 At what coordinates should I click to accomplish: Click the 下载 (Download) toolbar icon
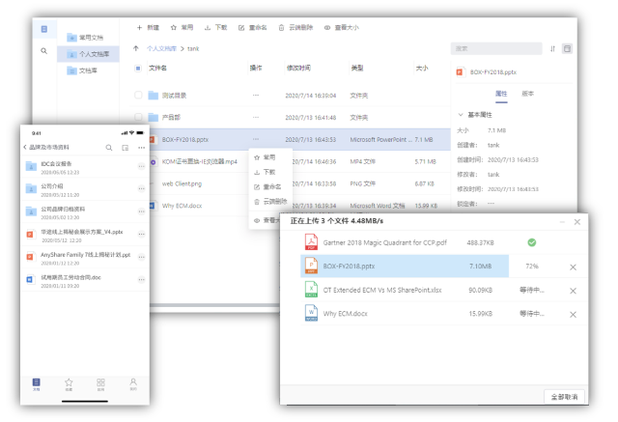215,28
